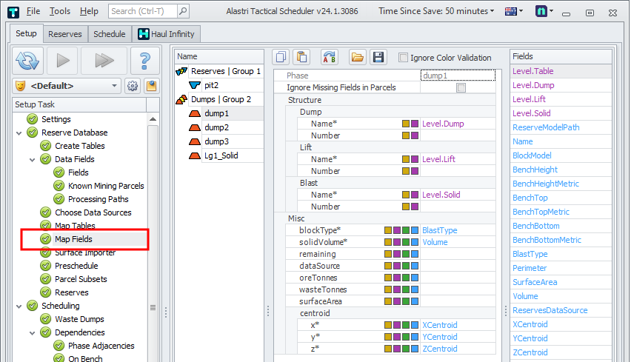Toggle Ignore Missing Fields in Parcels checkbox
Image resolution: width=631 pixels, height=362 pixels.
coord(461,88)
